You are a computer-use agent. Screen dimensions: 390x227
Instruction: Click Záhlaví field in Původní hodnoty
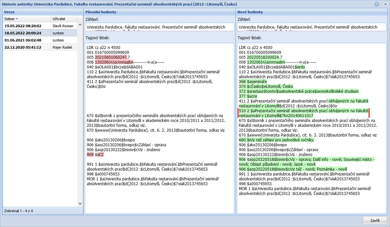[x=159, y=27]
